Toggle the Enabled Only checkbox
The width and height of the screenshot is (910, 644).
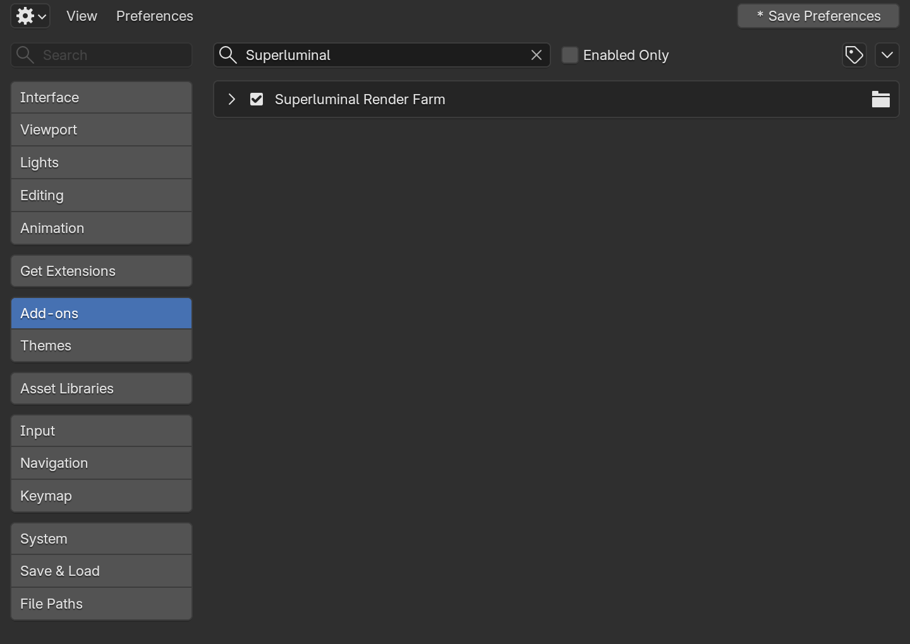pyautogui.click(x=570, y=55)
